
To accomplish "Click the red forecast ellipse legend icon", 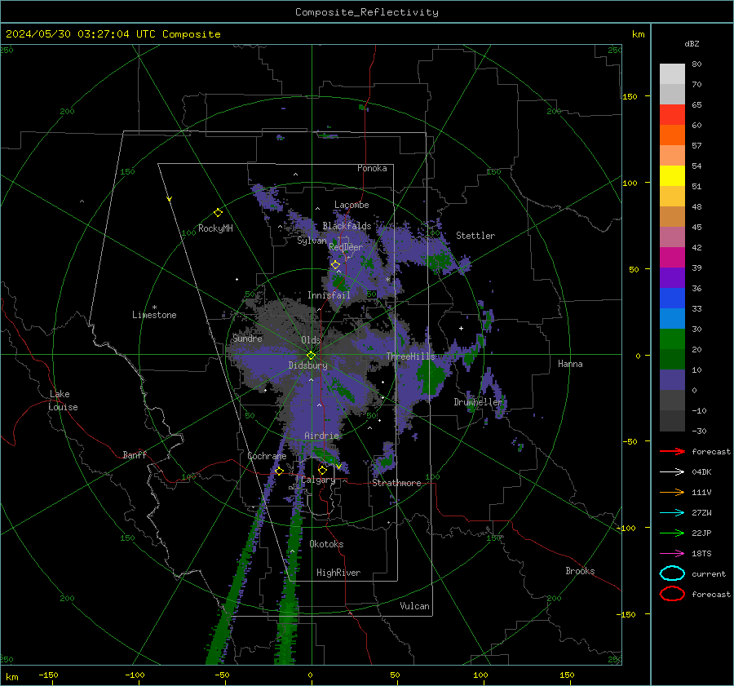I will (672, 594).
